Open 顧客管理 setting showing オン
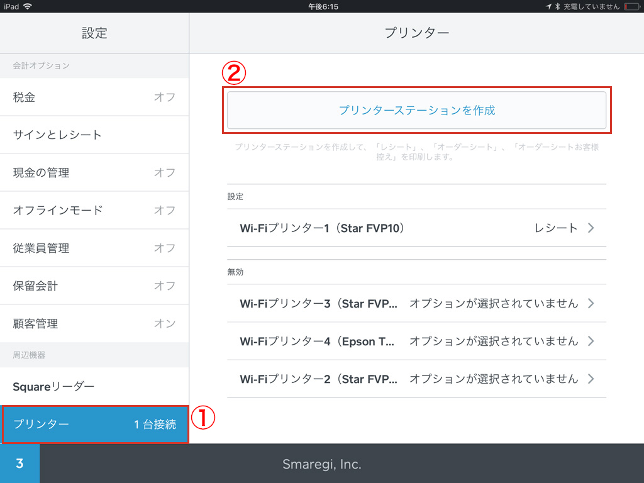 coord(94,324)
